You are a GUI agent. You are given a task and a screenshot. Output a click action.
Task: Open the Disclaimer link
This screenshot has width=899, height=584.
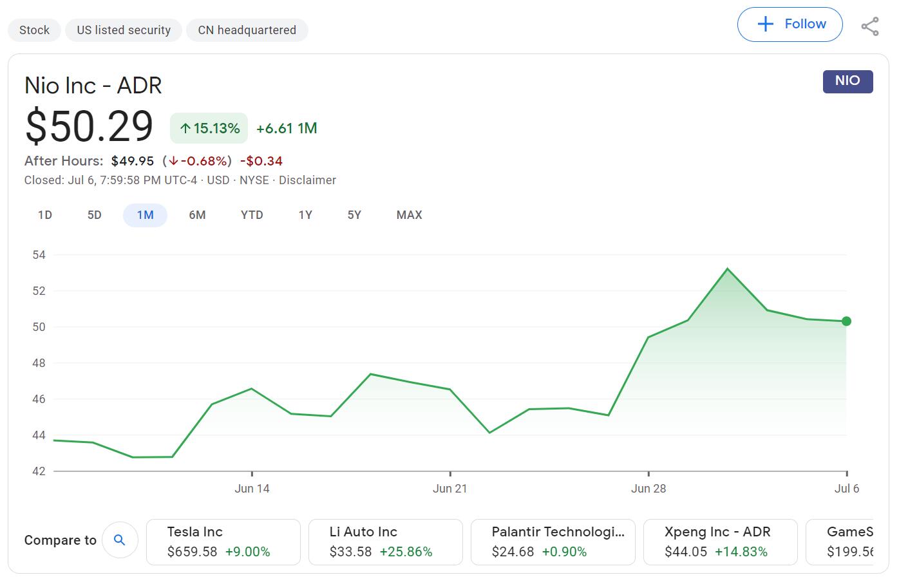pyautogui.click(x=307, y=180)
